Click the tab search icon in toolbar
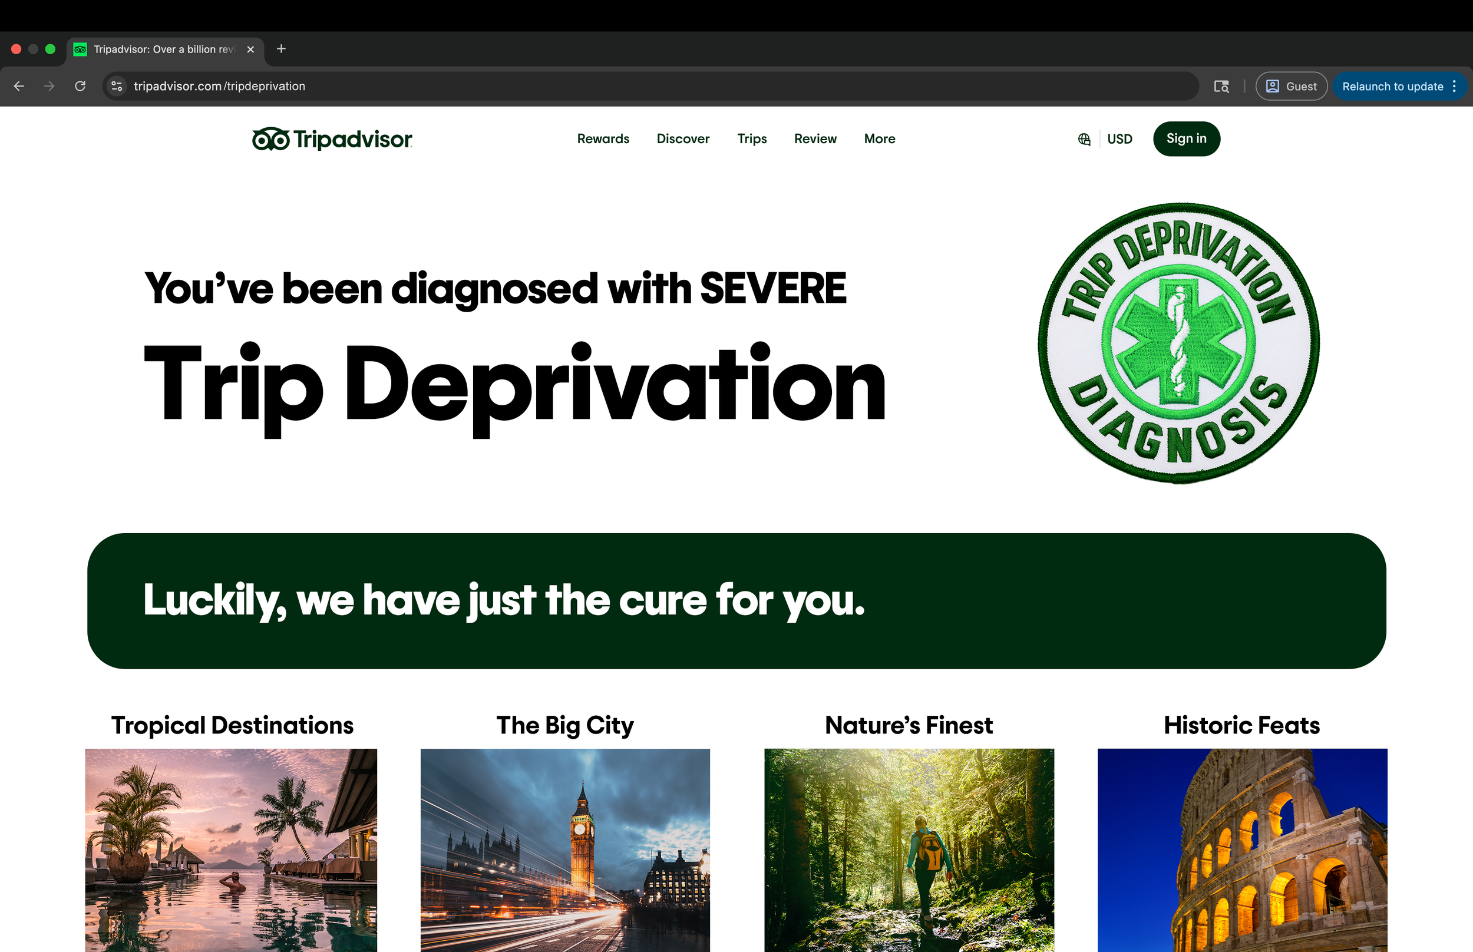Image resolution: width=1473 pixels, height=952 pixels. point(1221,86)
